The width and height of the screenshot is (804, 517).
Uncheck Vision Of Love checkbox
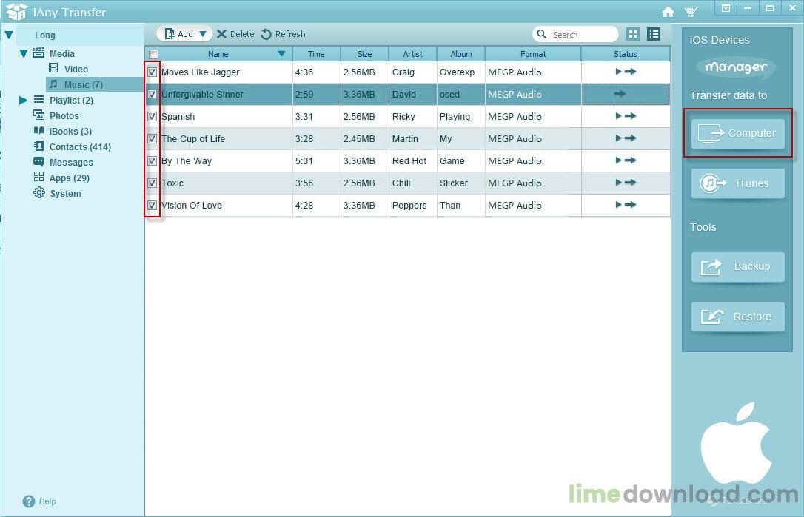point(153,206)
